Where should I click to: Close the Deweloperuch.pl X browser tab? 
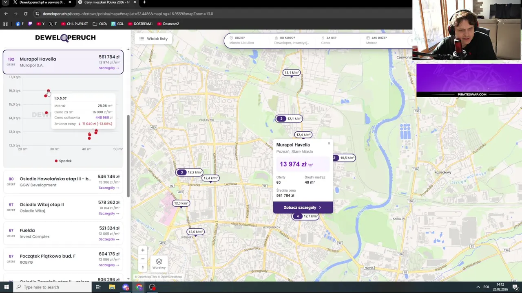point(70,2)
